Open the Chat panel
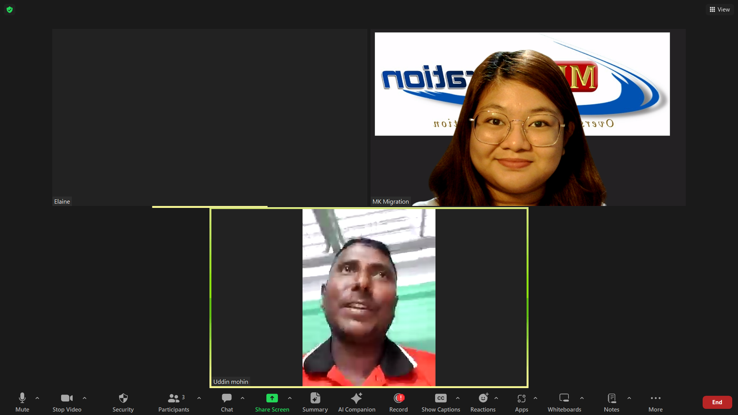This screenshot has width=738, height=415. click(227, 402)
